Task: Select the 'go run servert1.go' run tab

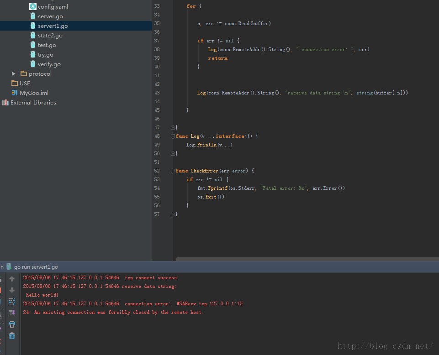Action: pos(36,267)
